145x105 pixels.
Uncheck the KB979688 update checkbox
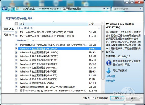click(16, 71)
